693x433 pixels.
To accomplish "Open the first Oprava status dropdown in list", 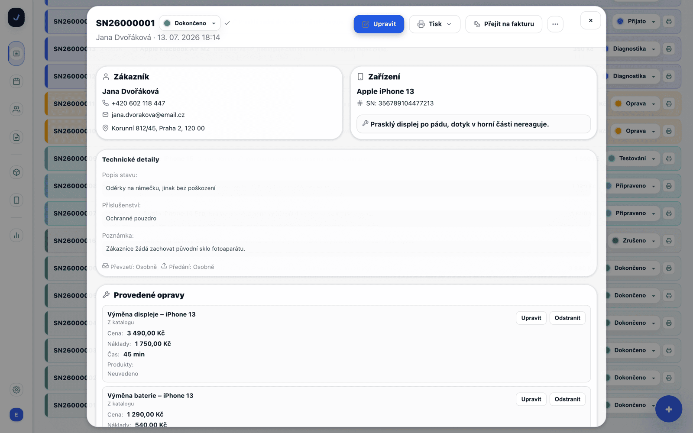I will tap(635, 103).
